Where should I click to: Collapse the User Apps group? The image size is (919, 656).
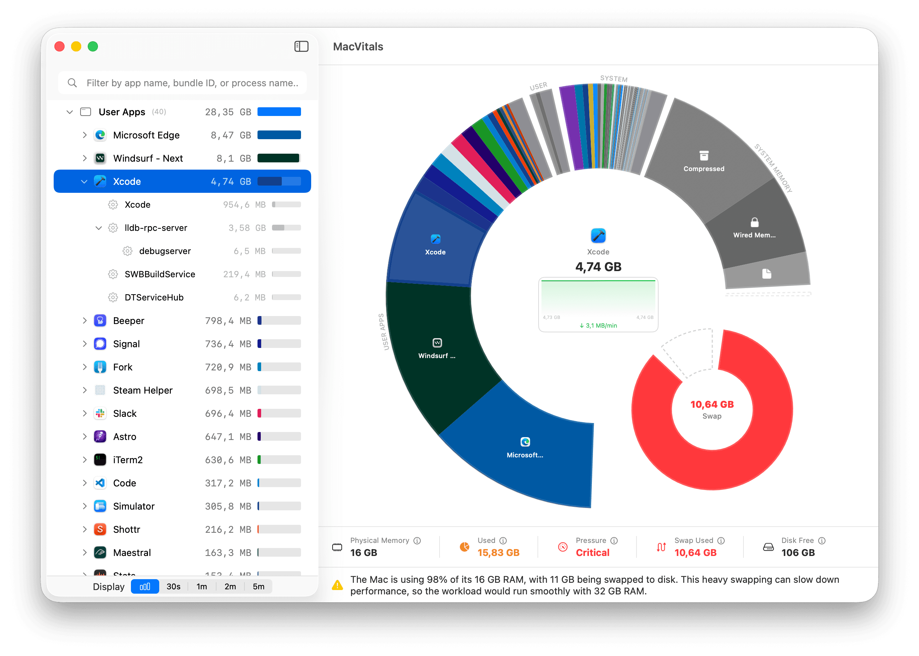(70, 112)
